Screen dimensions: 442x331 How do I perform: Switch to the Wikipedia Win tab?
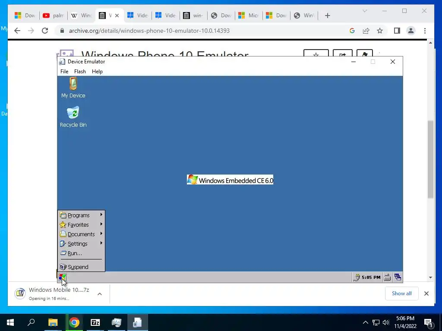coord(81,16)
